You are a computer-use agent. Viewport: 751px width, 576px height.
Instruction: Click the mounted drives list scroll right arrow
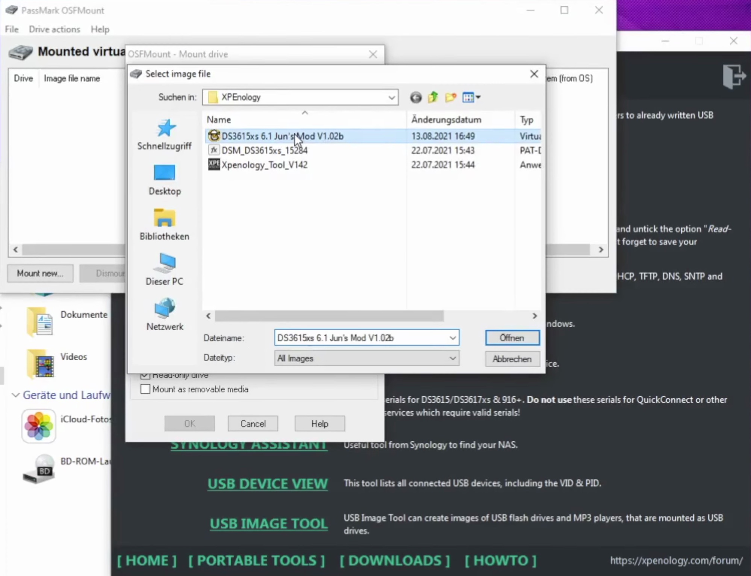601,250
